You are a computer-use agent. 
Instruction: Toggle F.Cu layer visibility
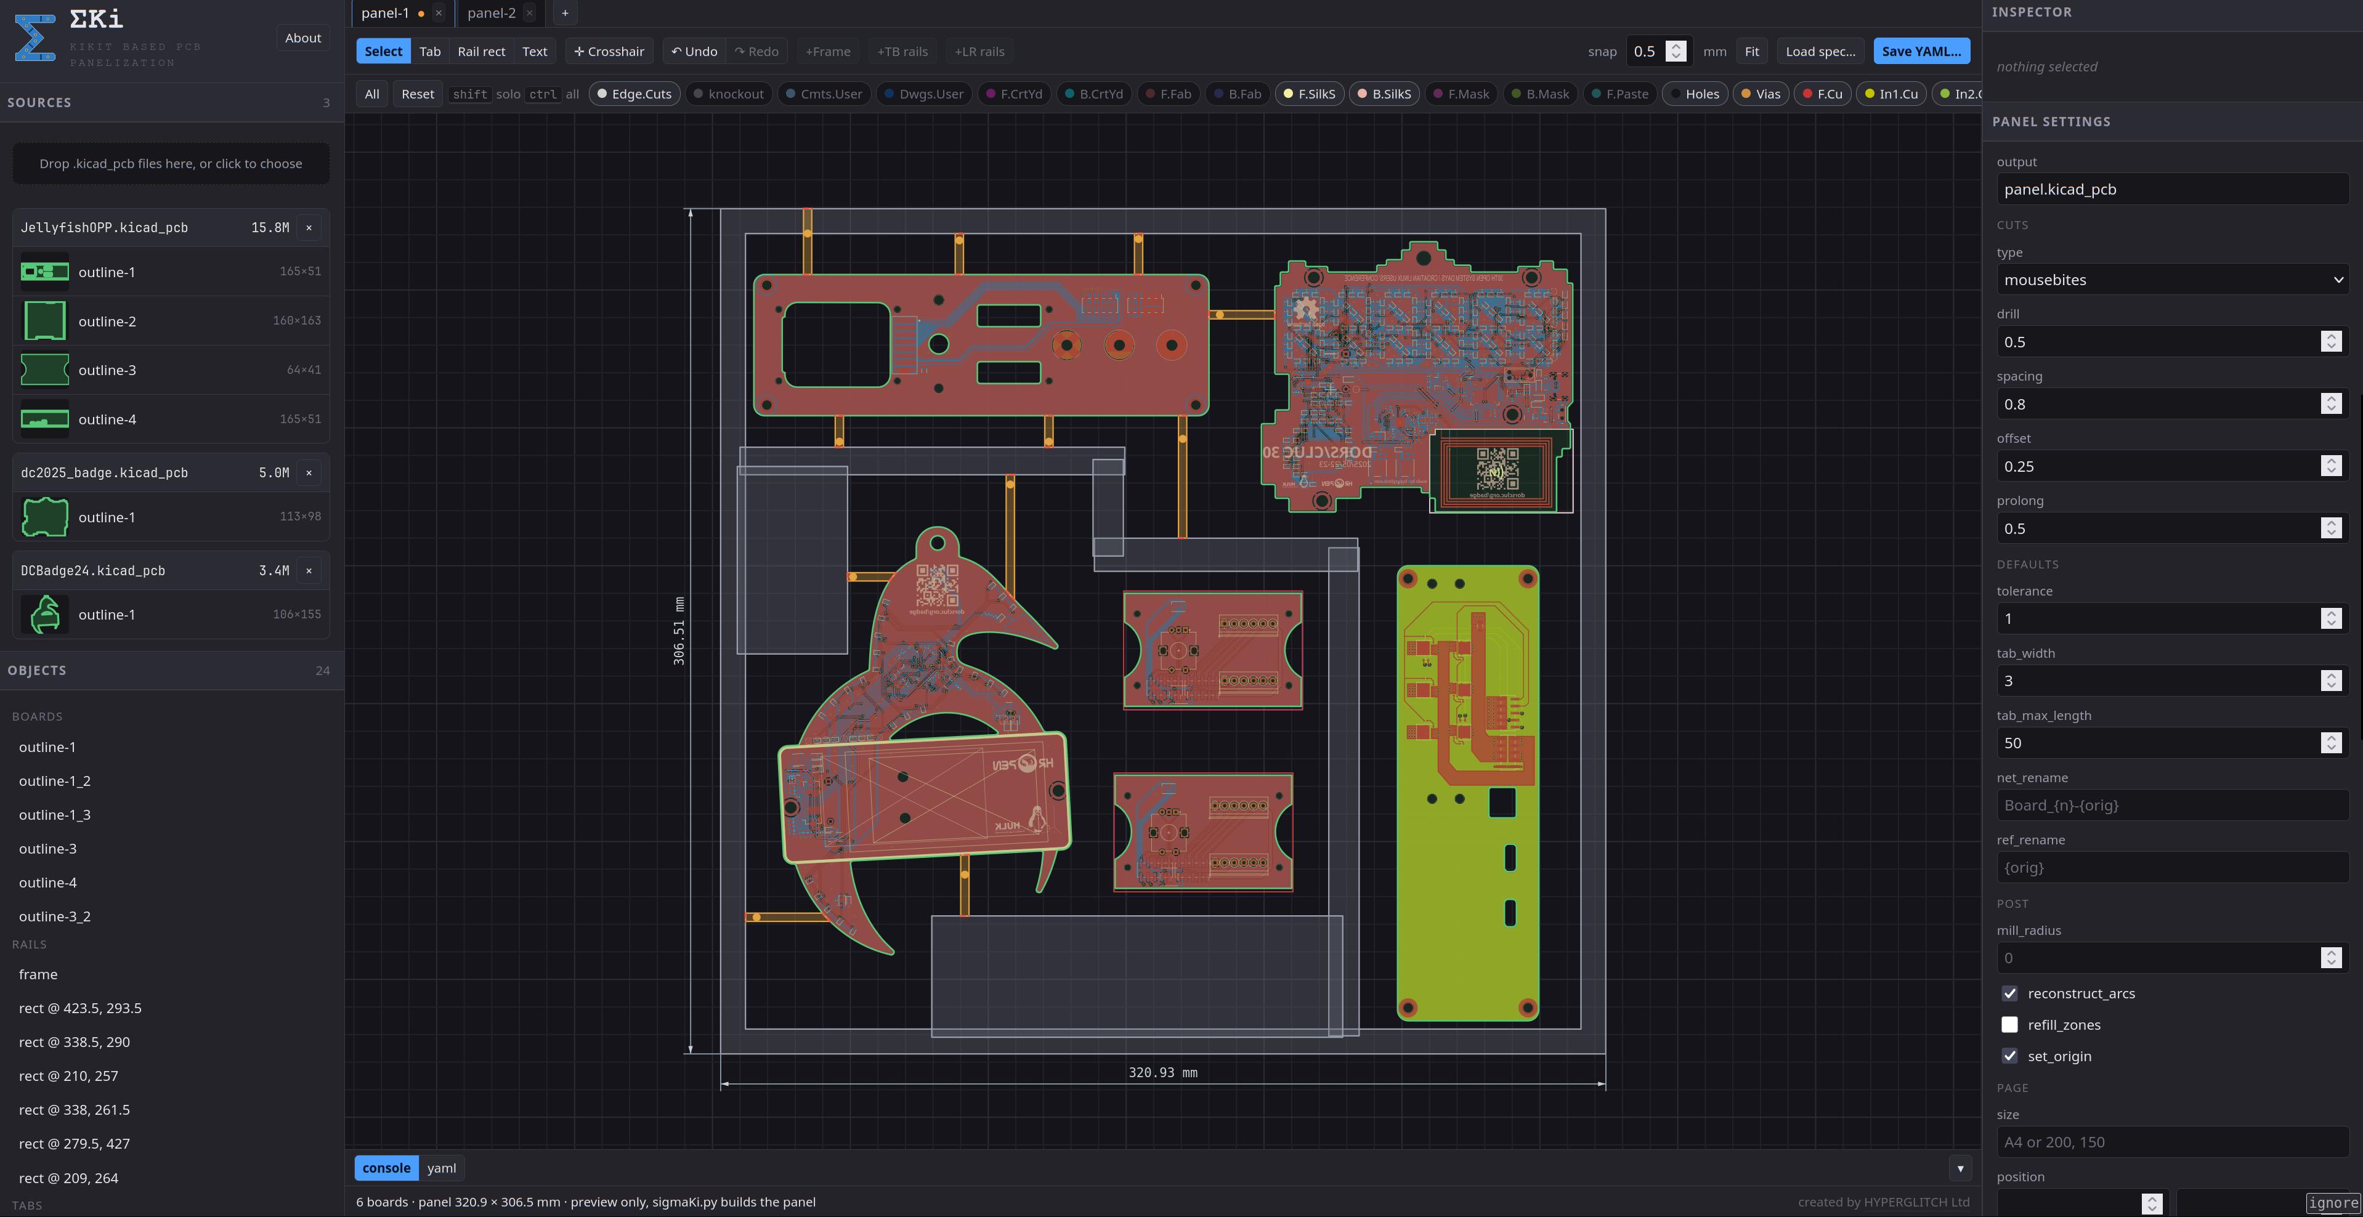1822,94
